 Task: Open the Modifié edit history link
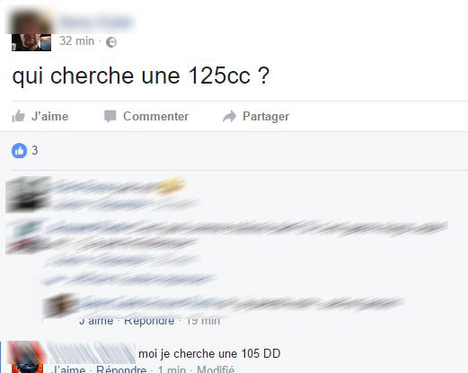[216, 369]
